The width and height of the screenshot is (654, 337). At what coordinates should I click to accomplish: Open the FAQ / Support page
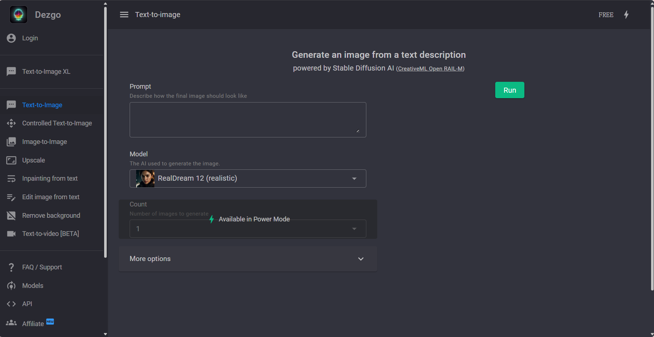42,267
